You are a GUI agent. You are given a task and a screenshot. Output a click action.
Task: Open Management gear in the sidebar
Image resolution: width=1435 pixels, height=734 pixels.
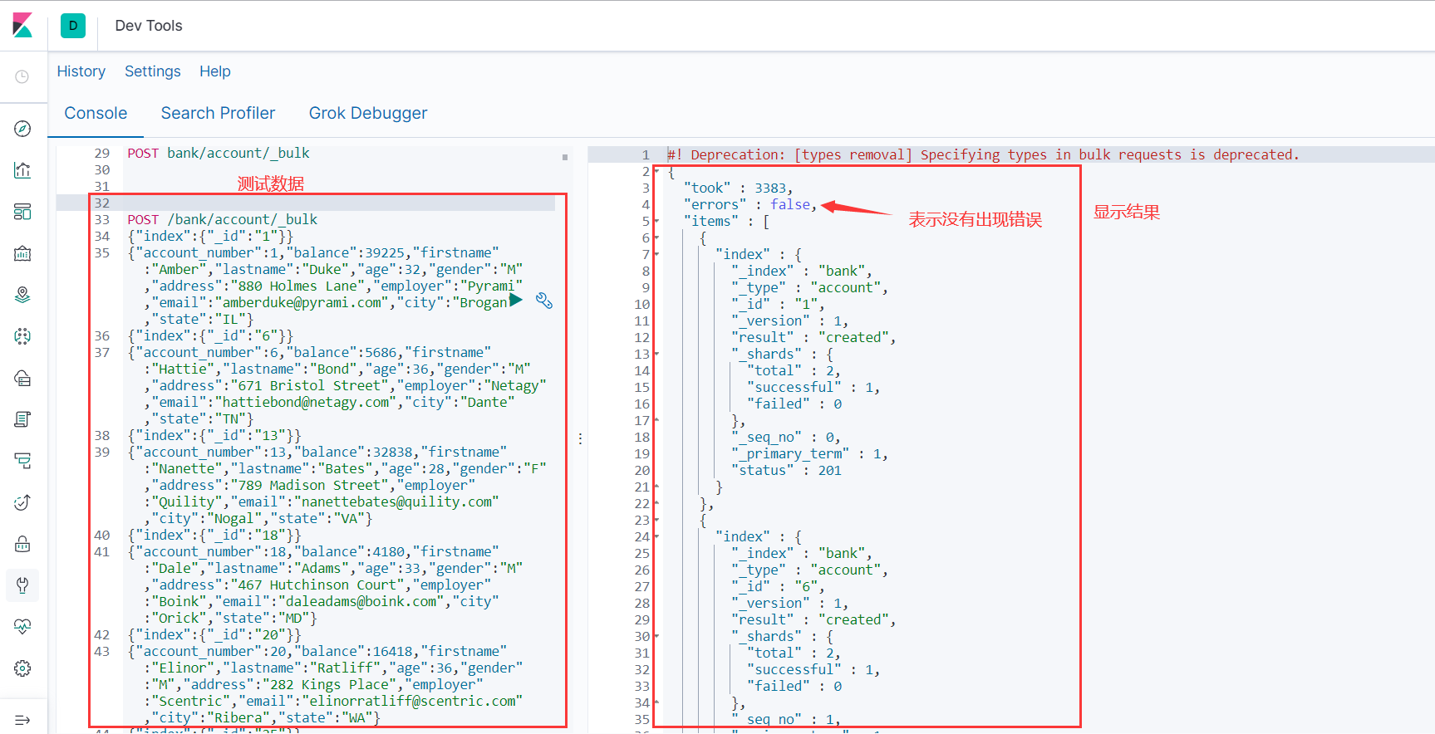(x=22, y=668)
